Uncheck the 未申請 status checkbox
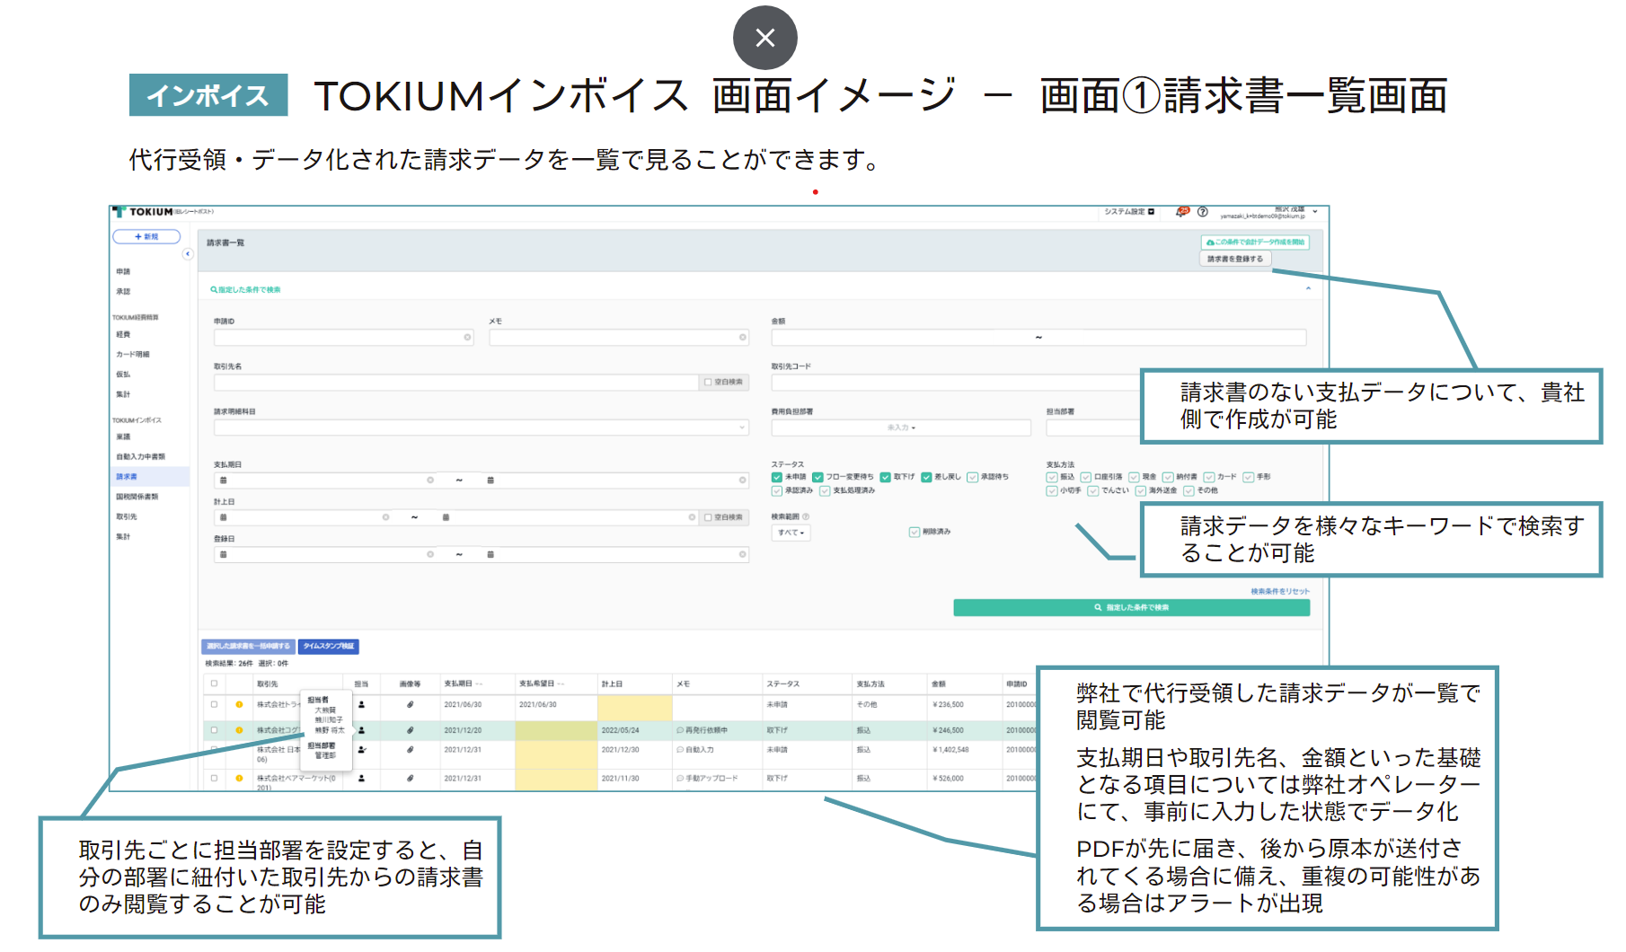Viewport: 1626px width, 952px height. point(777,477)
